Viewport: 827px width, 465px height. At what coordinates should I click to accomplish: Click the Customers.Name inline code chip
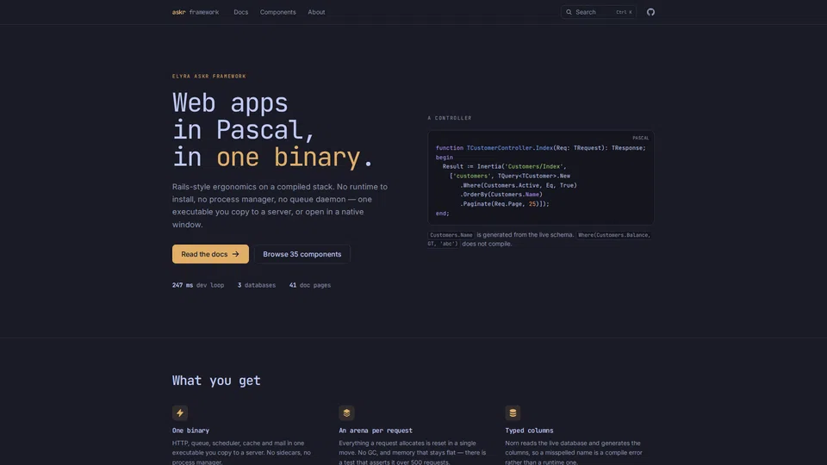pos(451,235)
